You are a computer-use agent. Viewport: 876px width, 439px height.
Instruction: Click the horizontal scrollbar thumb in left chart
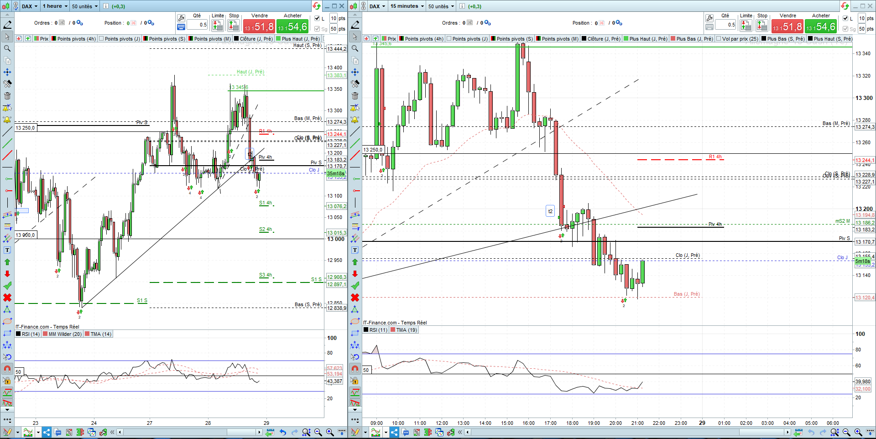pos(241,432)
